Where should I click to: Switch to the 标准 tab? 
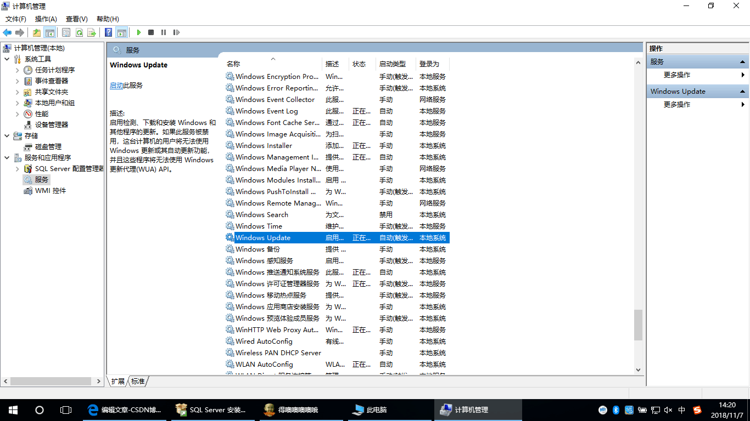coord(138,381)
